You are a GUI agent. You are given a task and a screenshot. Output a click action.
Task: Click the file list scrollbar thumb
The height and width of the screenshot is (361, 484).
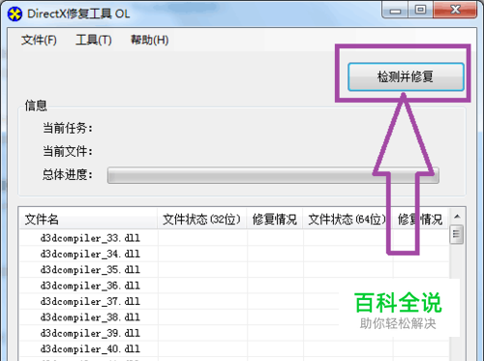tap(456, 234)
